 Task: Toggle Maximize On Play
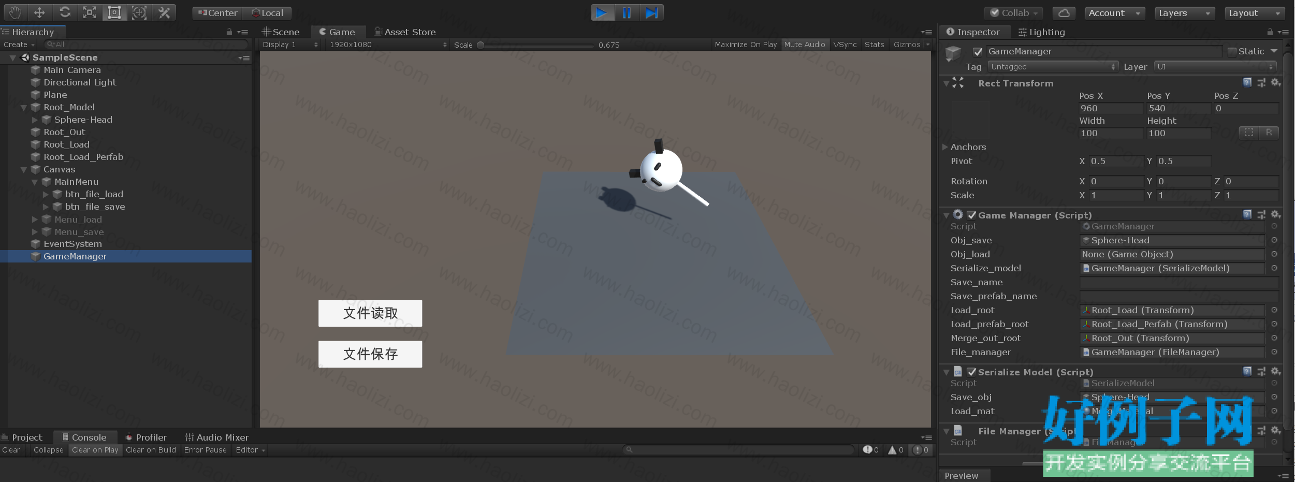(x=746, y=45)
